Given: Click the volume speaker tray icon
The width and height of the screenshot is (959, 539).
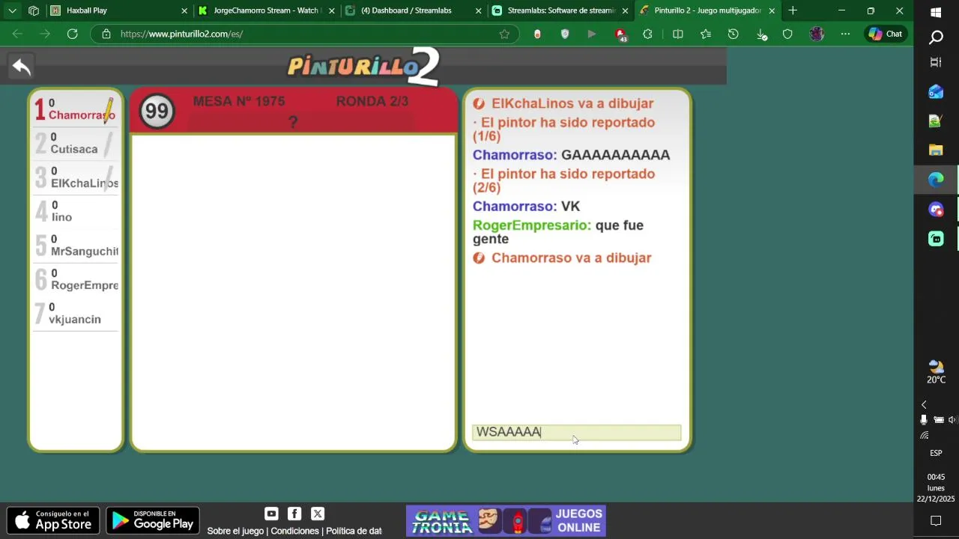Looking at the screenshot, I should [x=952, y=420].
